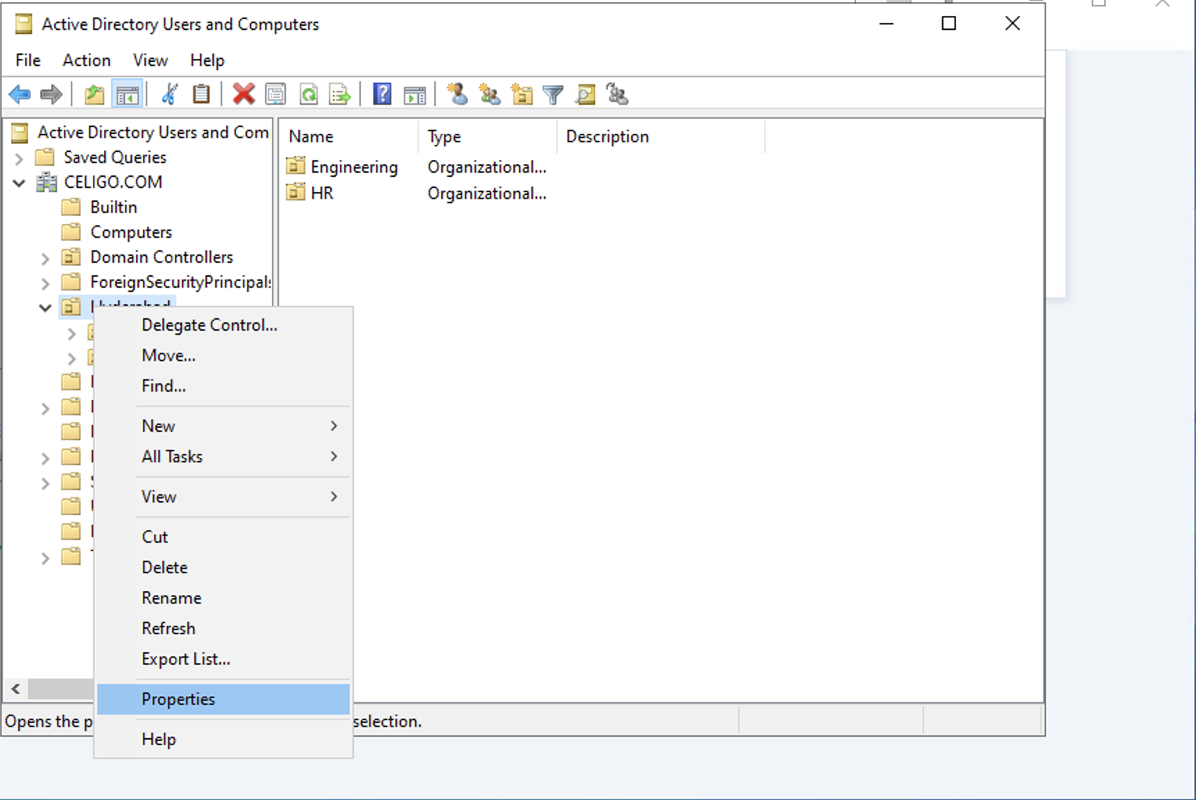Click the tree pane's left scroll arrow
The image size is (1196, 800).
tap(16, 689)
